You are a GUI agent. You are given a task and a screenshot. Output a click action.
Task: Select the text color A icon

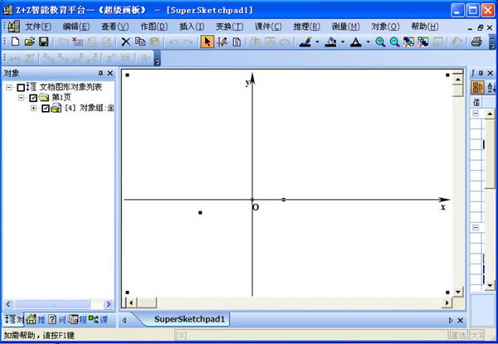[356, 41]
